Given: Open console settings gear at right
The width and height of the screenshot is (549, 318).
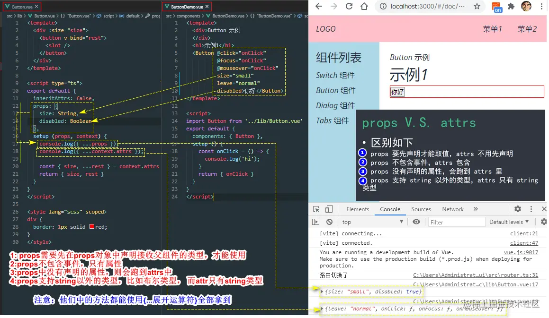Looking at the screenshot, I should pos(543,222).
